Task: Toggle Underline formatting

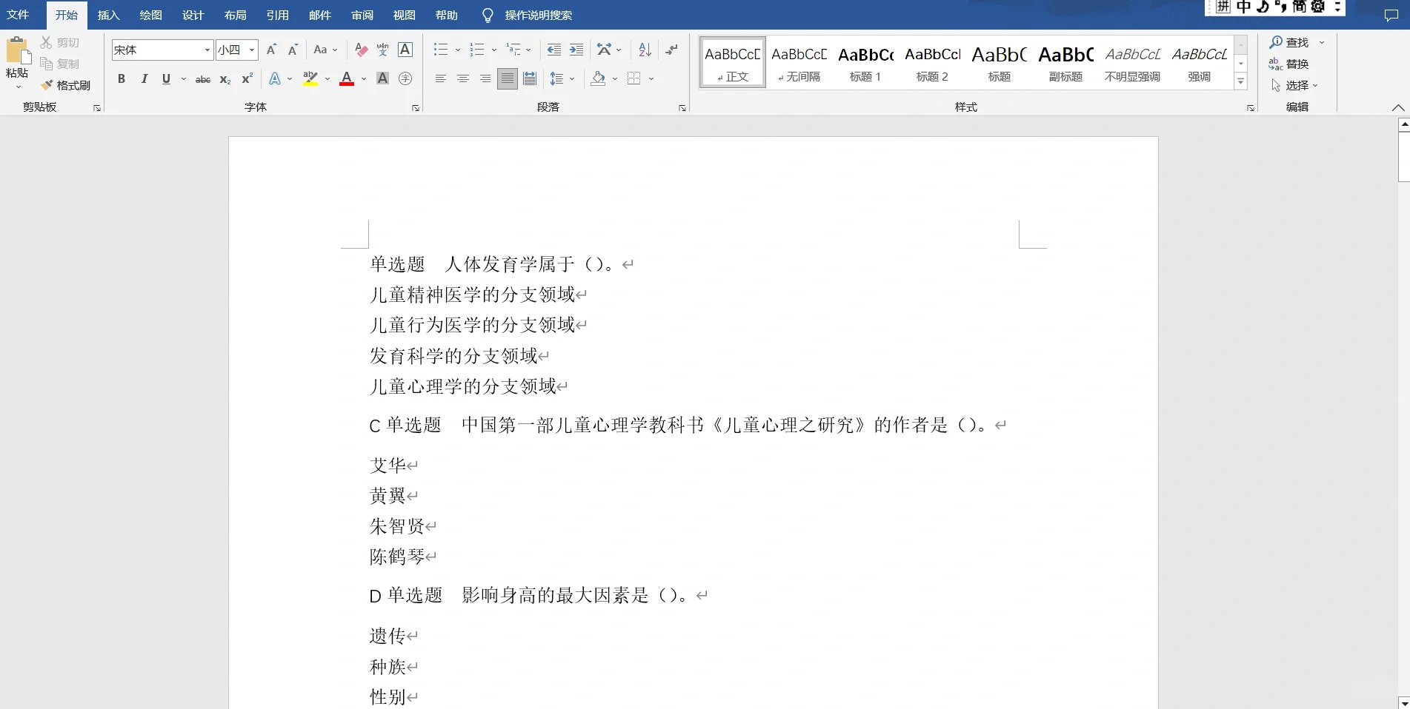Action: tap(166, 78)
